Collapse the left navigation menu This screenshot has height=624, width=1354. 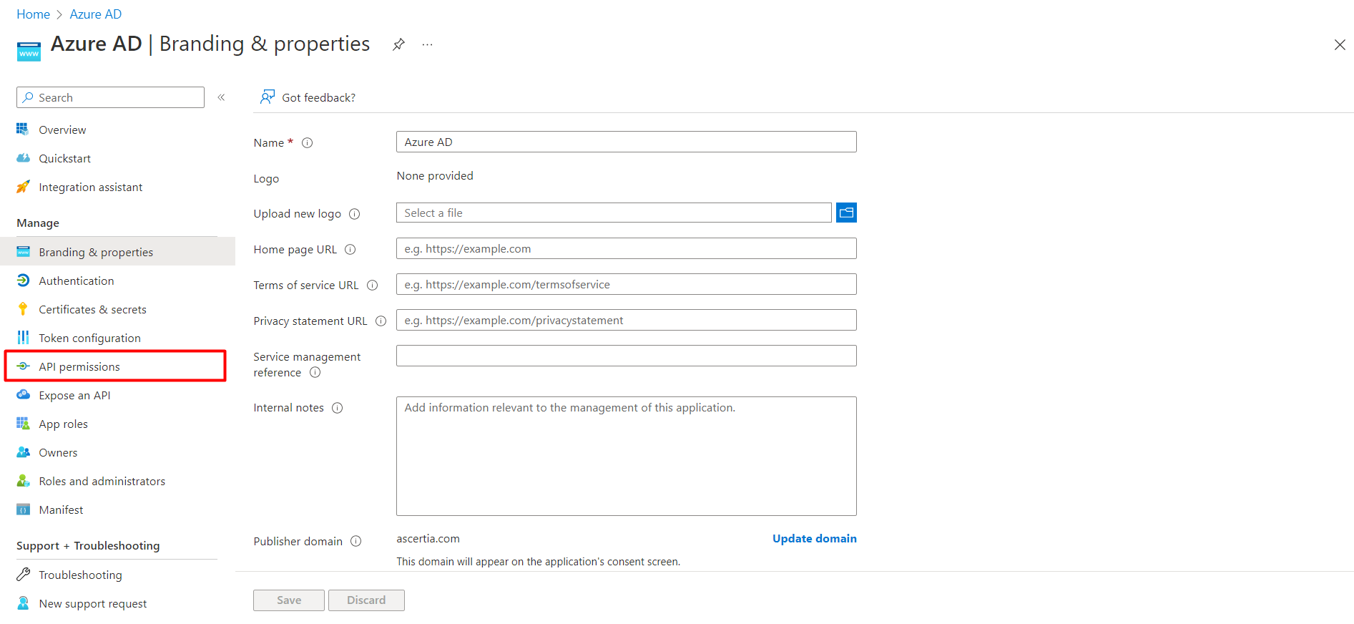[x=221, y=97]
